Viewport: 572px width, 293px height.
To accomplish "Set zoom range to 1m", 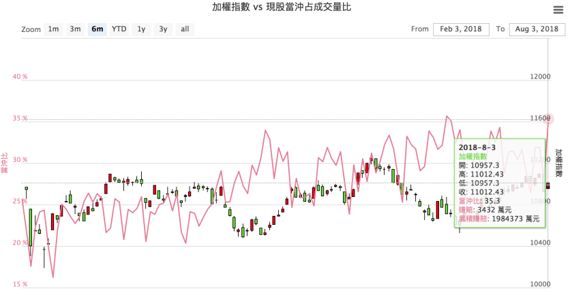I will pos(53,29).
